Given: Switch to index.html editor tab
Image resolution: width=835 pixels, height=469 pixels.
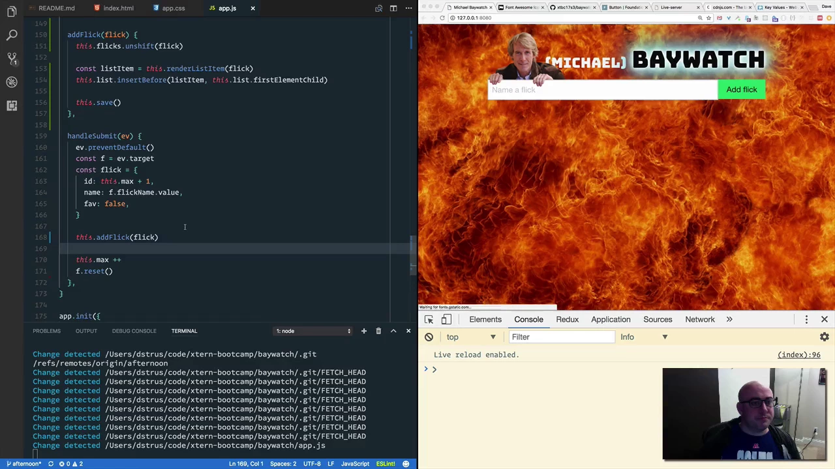Looking at the screenshot, I should coord(114,8).
